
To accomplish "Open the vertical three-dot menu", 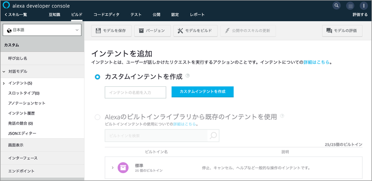I will 364,6.
